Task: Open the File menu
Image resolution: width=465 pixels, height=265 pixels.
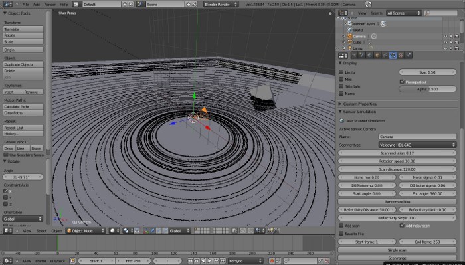Action: tap(25, 5)
